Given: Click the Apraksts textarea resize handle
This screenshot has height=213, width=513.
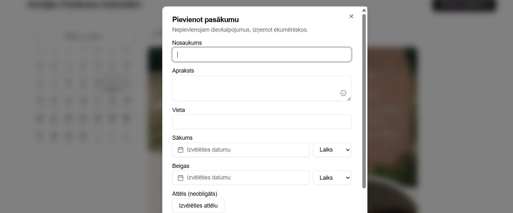Looking at the screenshot, I should click(x=349, y=99).
